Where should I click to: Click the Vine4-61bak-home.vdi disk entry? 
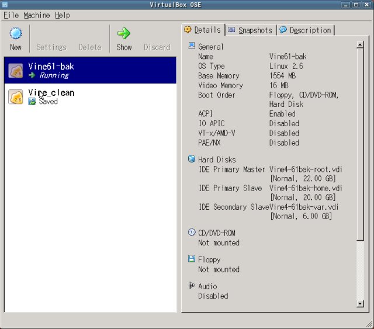tap(306, 188)
